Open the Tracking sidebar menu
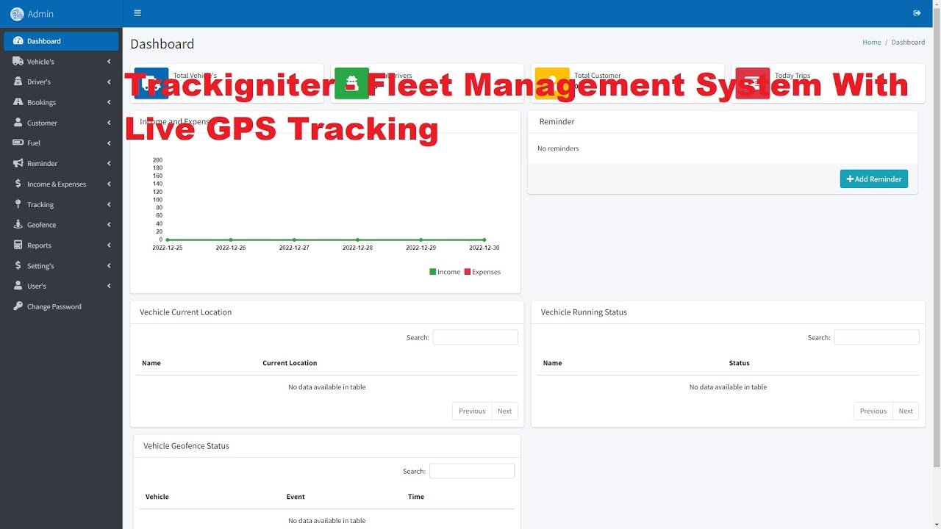This screenshot has height=529, width=941. coord(61,204)
